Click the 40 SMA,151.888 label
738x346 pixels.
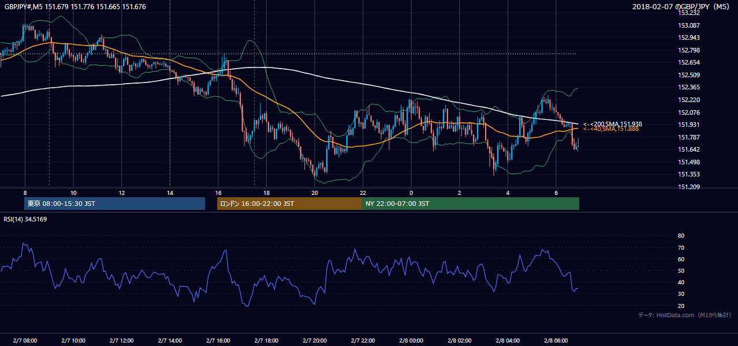(x=611, y=129)
